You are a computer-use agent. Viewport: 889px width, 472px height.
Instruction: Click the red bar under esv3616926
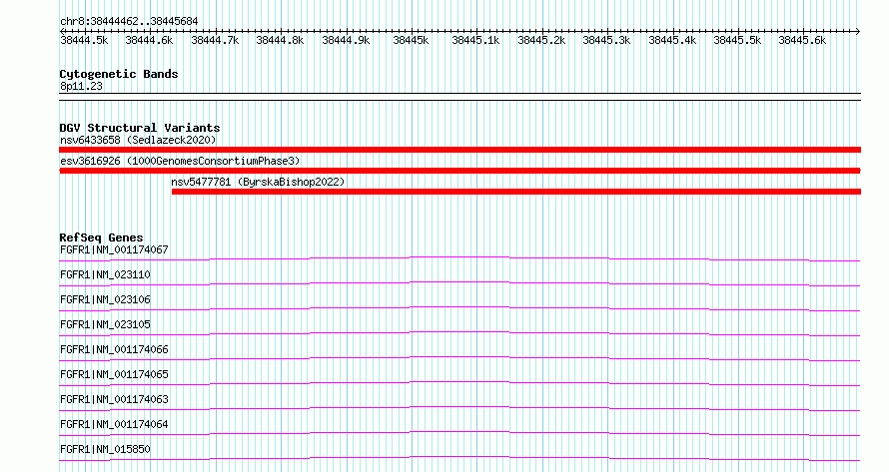[x=459, y=171]
